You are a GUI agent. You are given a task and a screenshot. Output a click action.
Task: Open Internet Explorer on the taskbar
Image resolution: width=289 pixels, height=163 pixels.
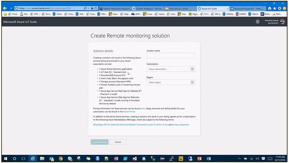pos(33,158)
